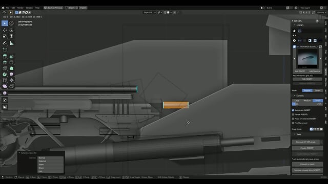Activate the Annotate pencil tool
This screenshot has height=184, width=328.
pos(5,43)
